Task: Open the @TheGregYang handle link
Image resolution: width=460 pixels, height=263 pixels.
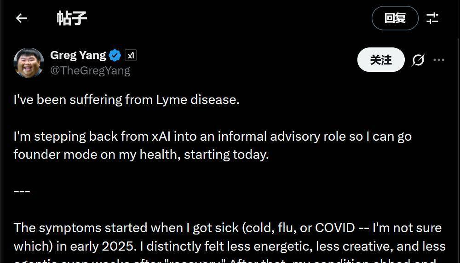Action: point(90,70)
